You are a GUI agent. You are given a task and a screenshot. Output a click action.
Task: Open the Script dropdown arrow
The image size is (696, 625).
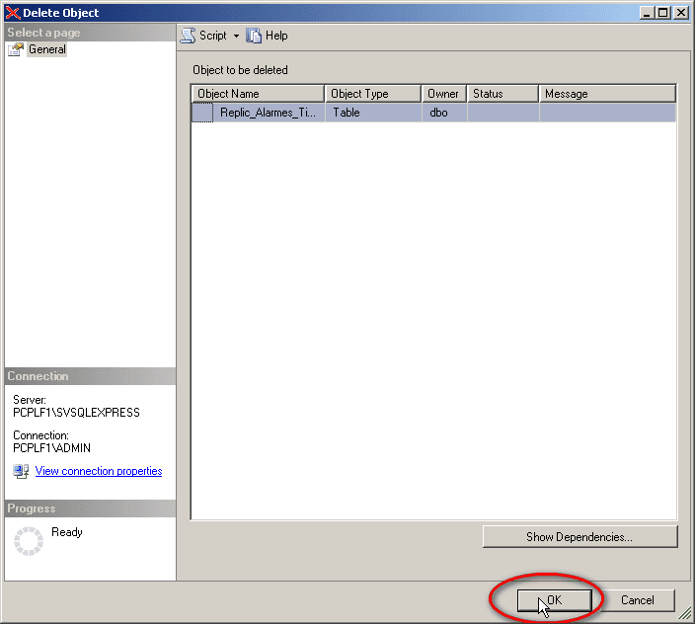tap(236, 37)
